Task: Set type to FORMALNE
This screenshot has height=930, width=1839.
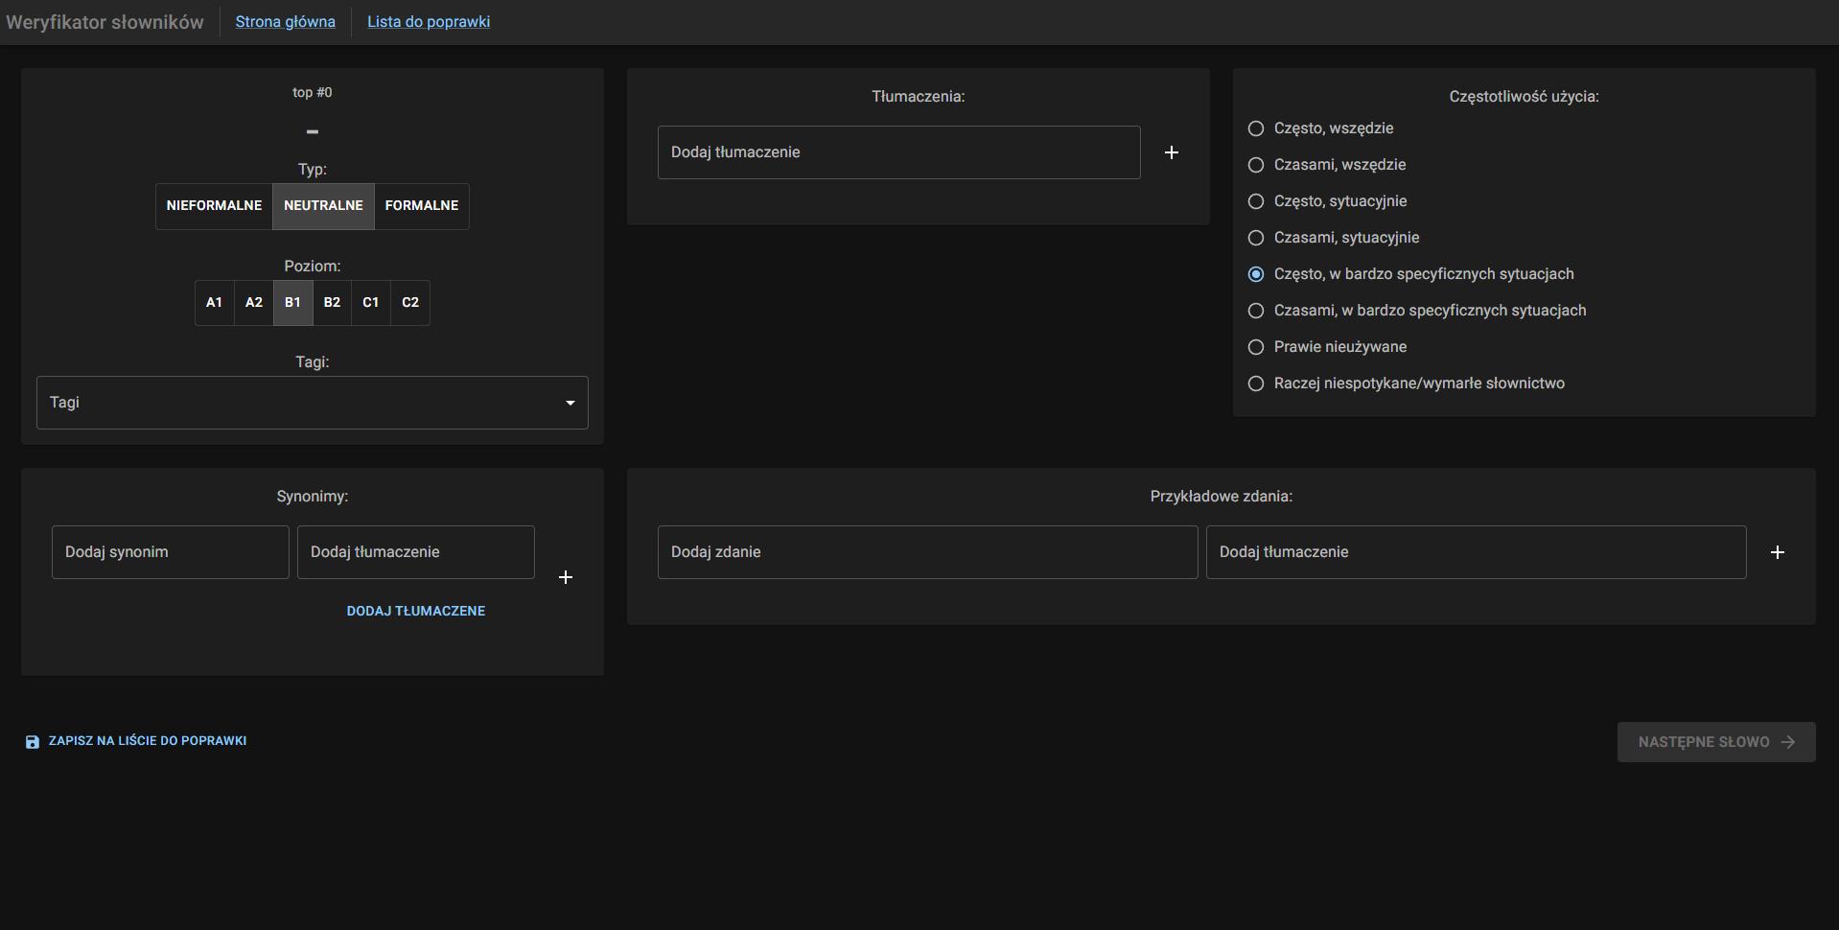Action: pyautogui.click(x=421, y=206)
